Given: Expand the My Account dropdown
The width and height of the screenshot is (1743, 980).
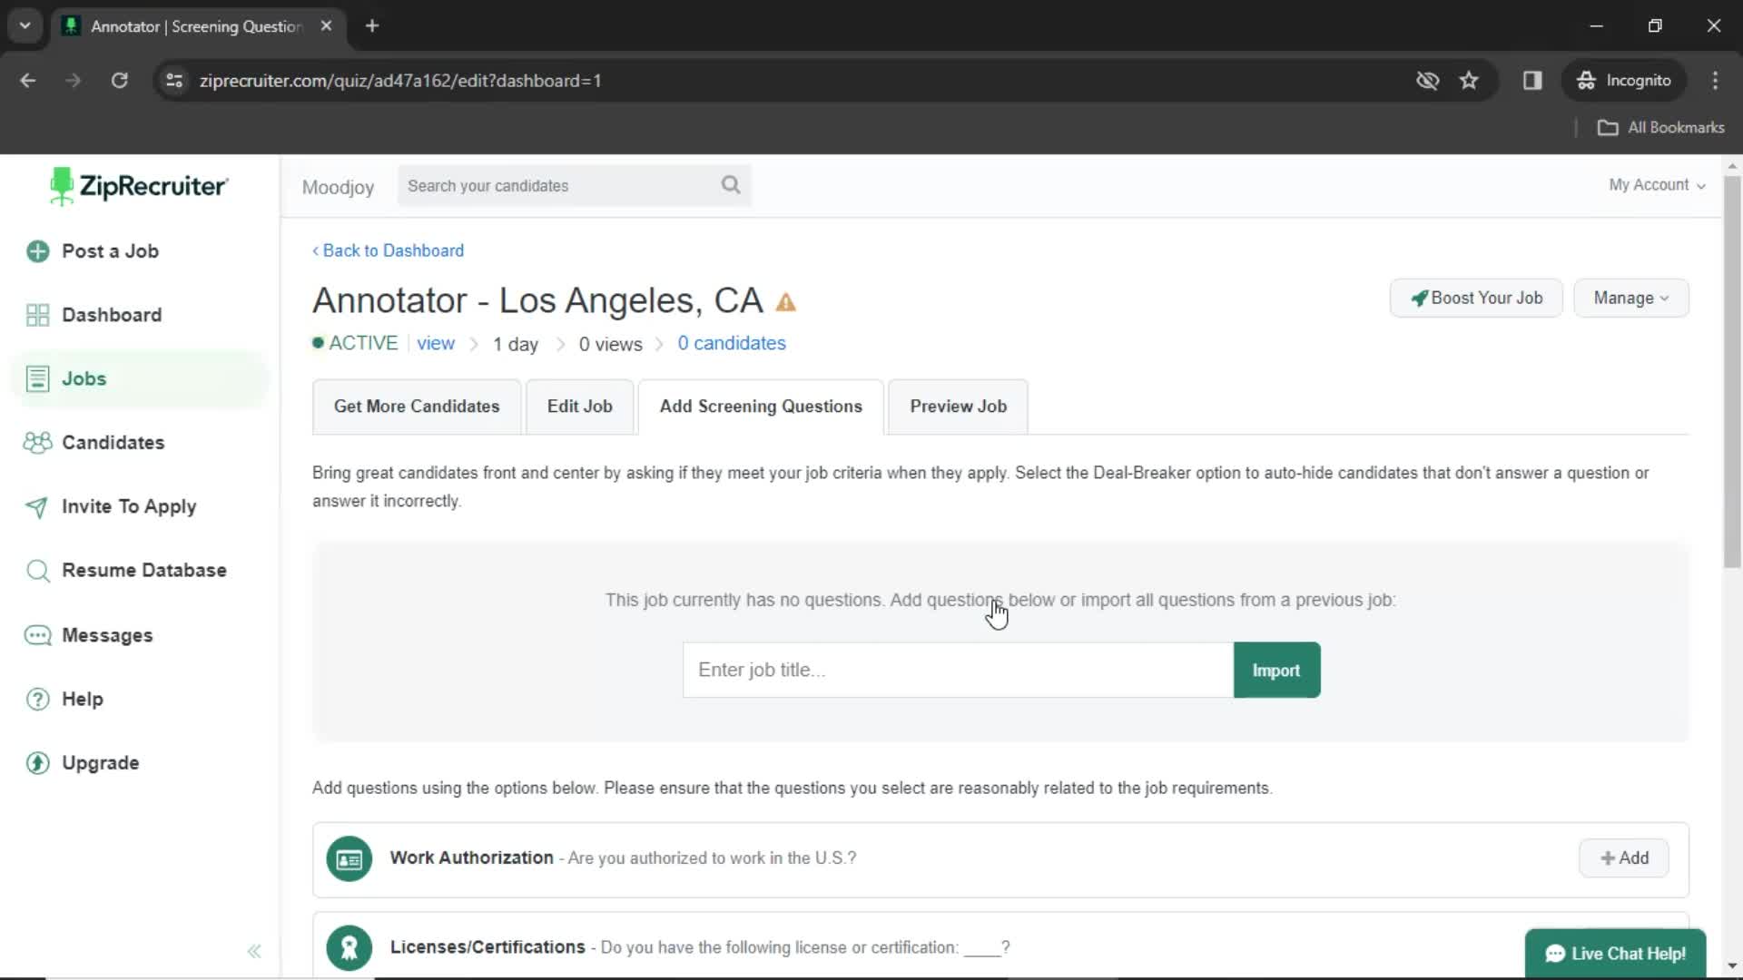Looking at the screenshot, I should pos(1657,184).
